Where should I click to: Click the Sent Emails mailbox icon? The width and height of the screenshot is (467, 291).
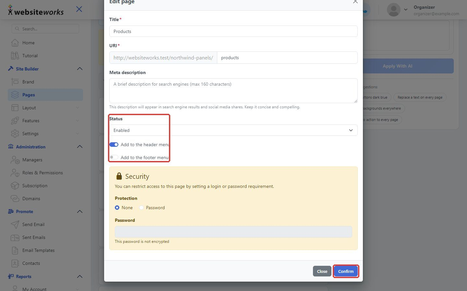15,237
